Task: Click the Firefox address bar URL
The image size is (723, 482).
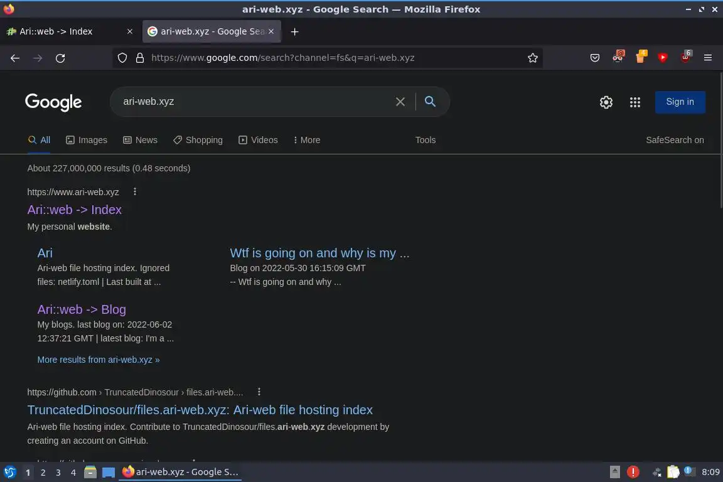Action: point(282,58)
